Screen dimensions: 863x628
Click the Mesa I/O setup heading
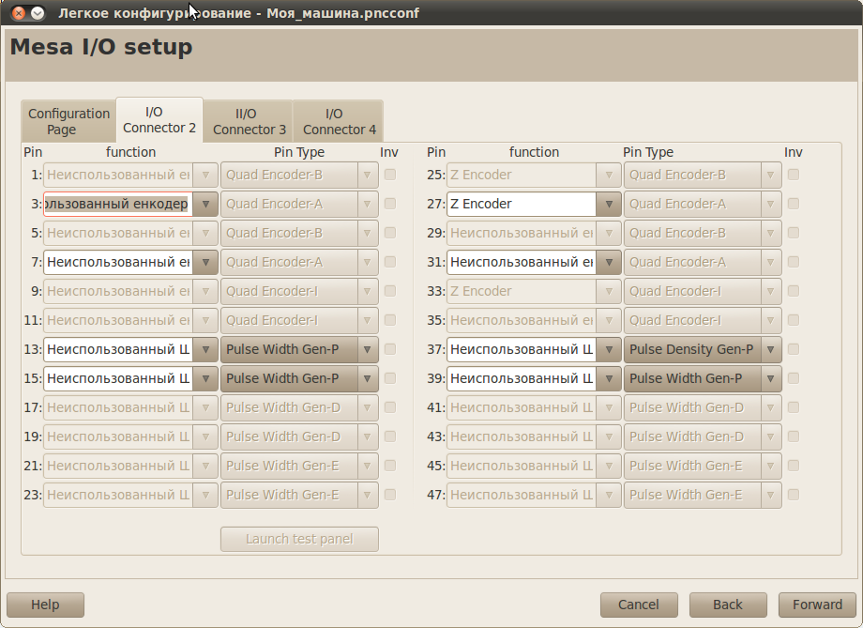[101, 47]
